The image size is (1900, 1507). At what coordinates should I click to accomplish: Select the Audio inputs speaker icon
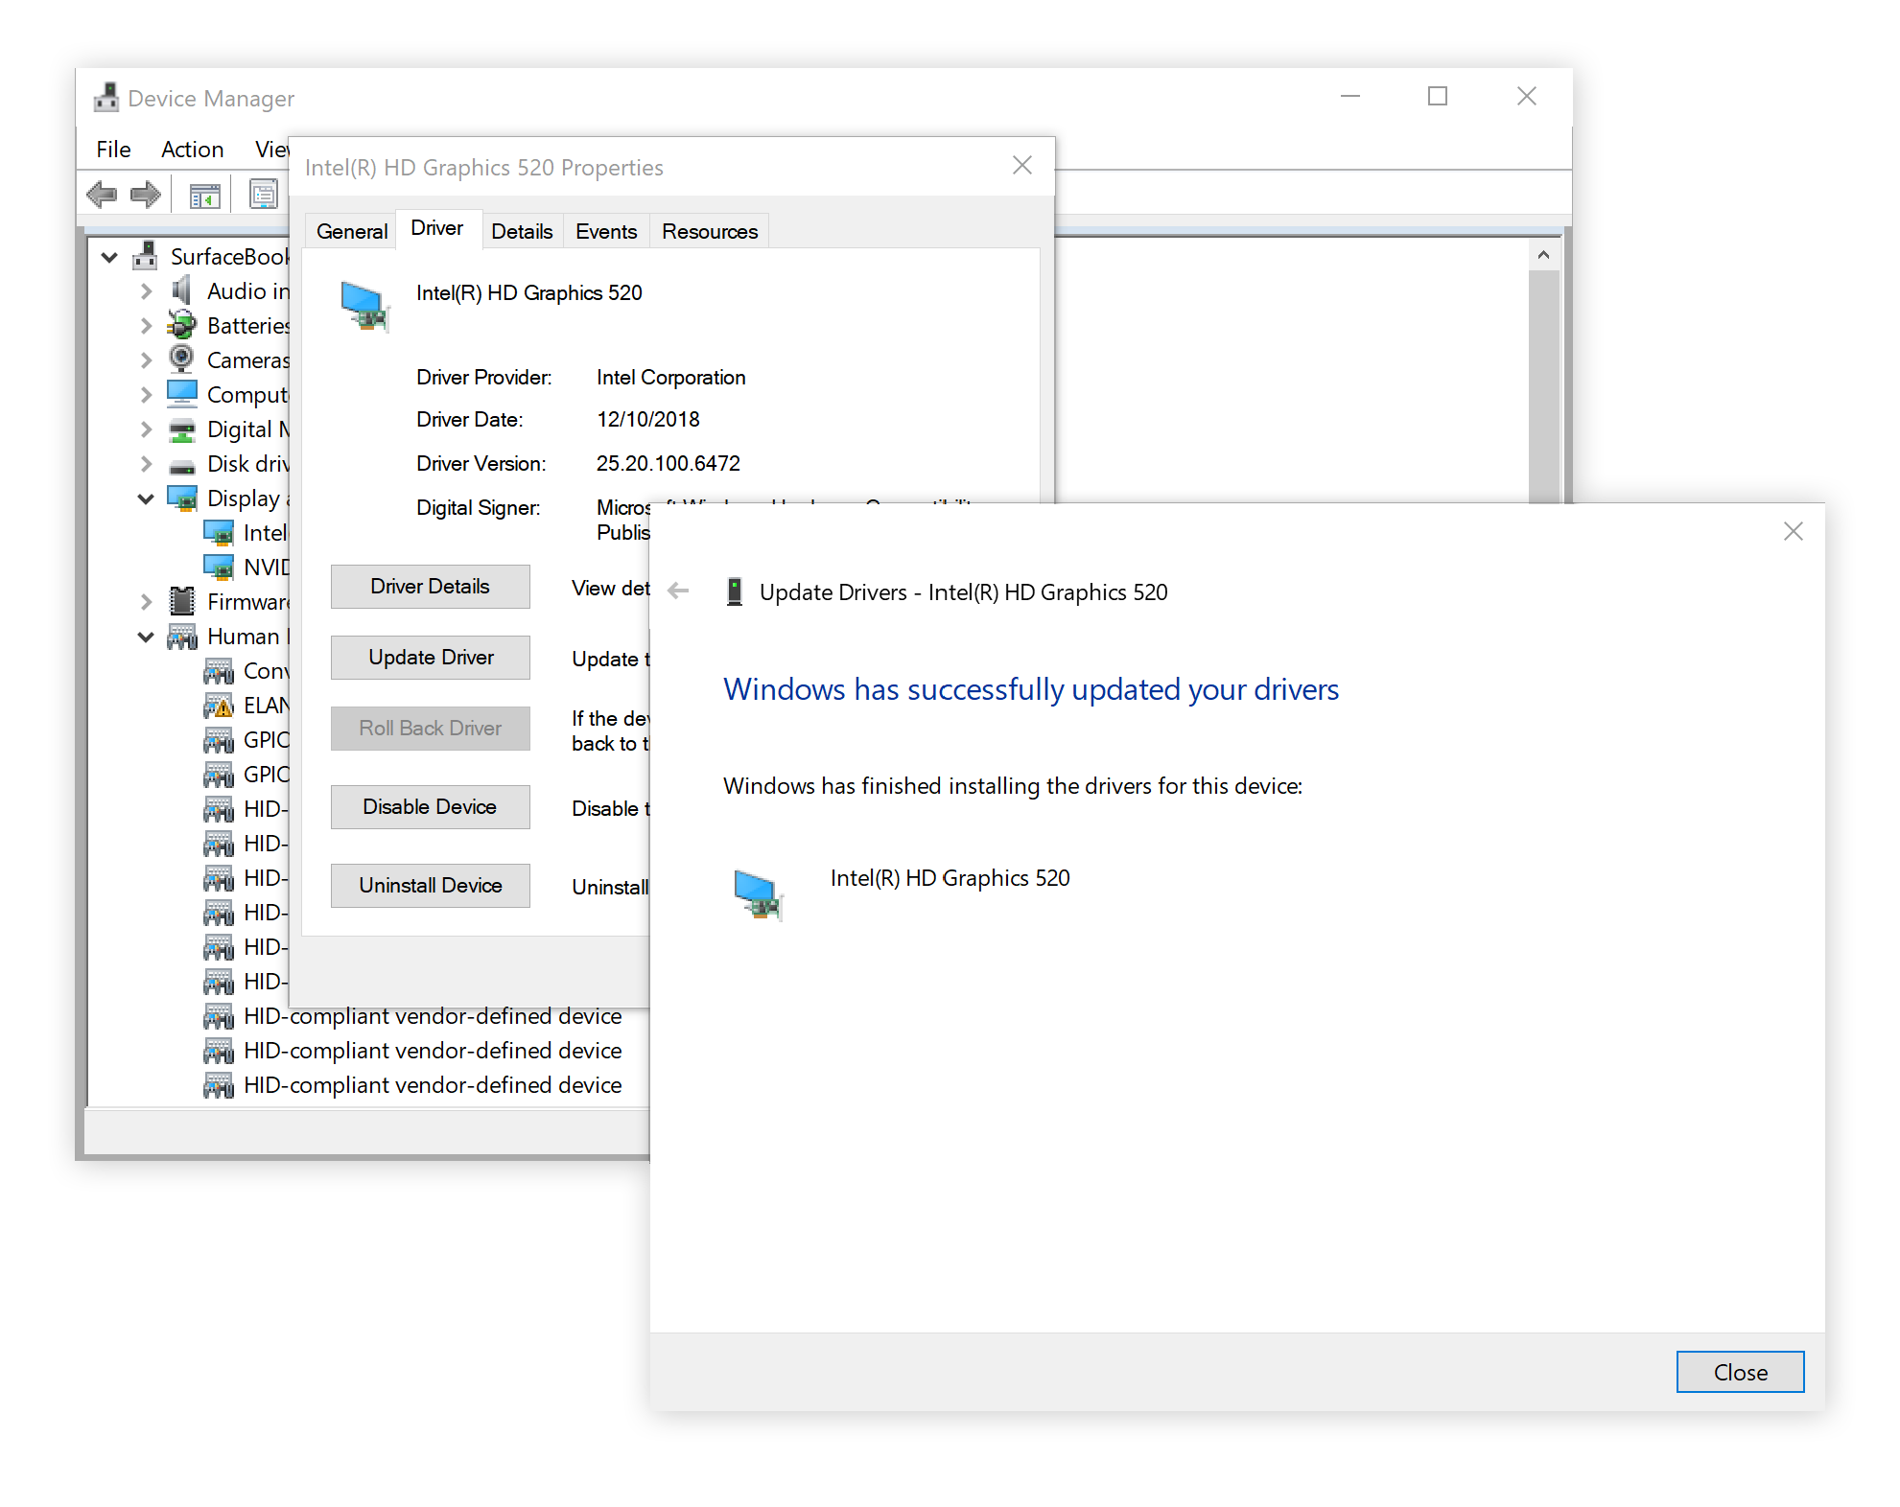pyautogui.click(x=181, y=290)
